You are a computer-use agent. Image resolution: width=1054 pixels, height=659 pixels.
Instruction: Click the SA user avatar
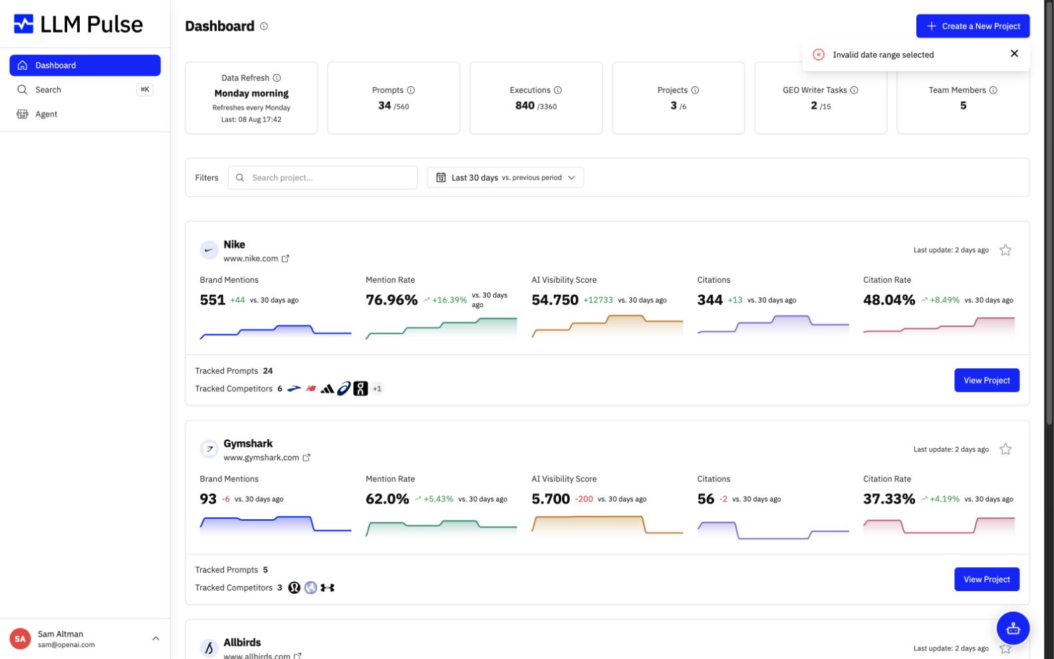[20, 638]
